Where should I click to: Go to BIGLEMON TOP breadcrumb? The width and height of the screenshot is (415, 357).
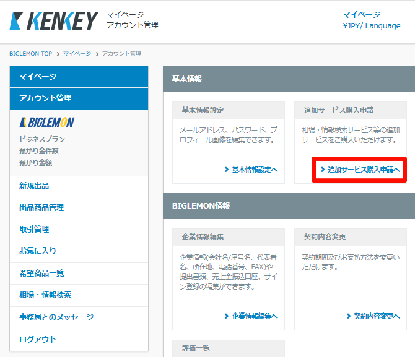pos(31,54)
